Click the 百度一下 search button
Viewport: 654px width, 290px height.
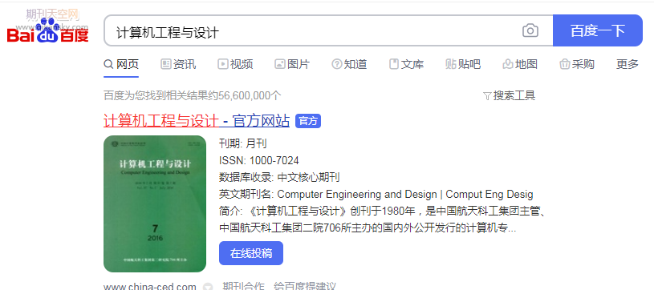(598, 30)
